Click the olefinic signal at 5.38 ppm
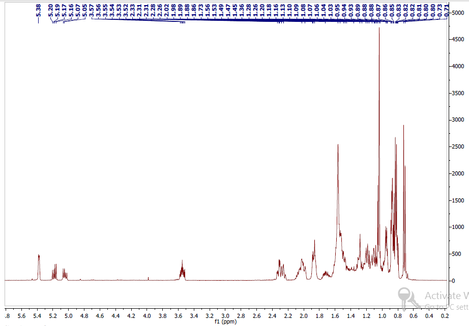Viewport: 469px width, 326px height. click(39, 267)
